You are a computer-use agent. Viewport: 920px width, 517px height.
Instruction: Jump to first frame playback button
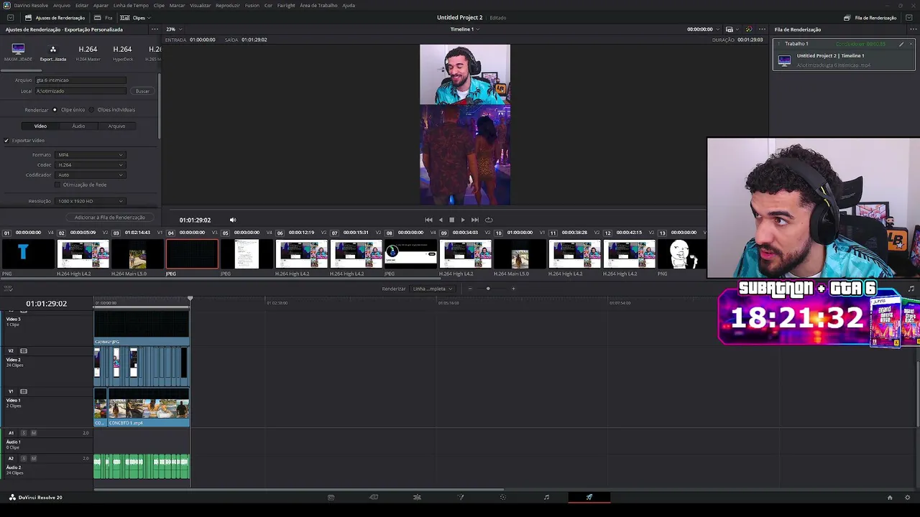(428, 220)
